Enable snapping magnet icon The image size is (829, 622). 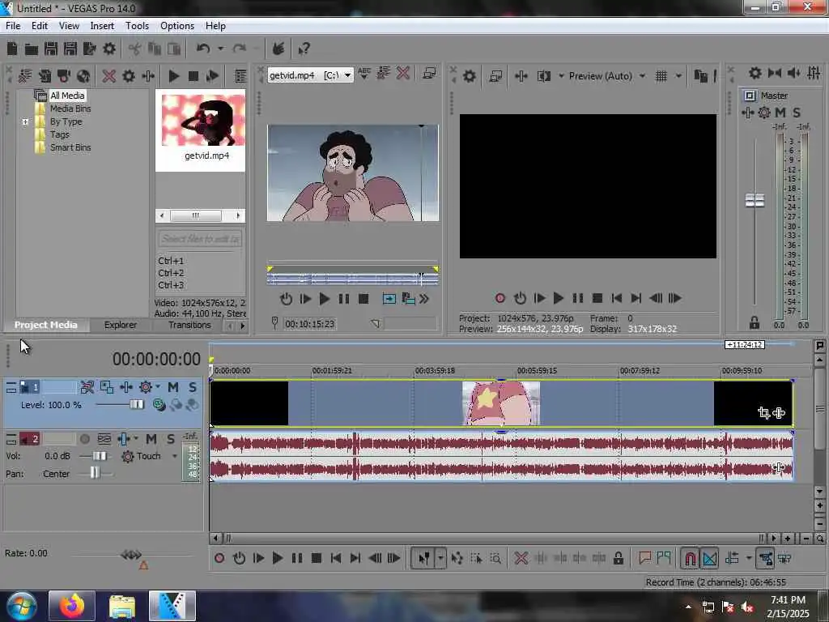click(x=690, y=558)
